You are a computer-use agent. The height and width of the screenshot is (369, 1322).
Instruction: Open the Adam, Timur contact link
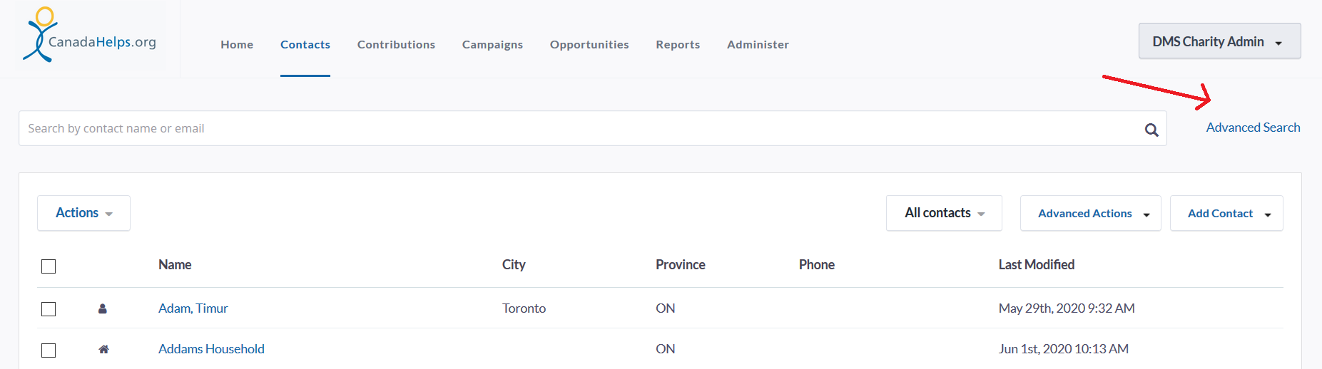(x=193, y=308)
